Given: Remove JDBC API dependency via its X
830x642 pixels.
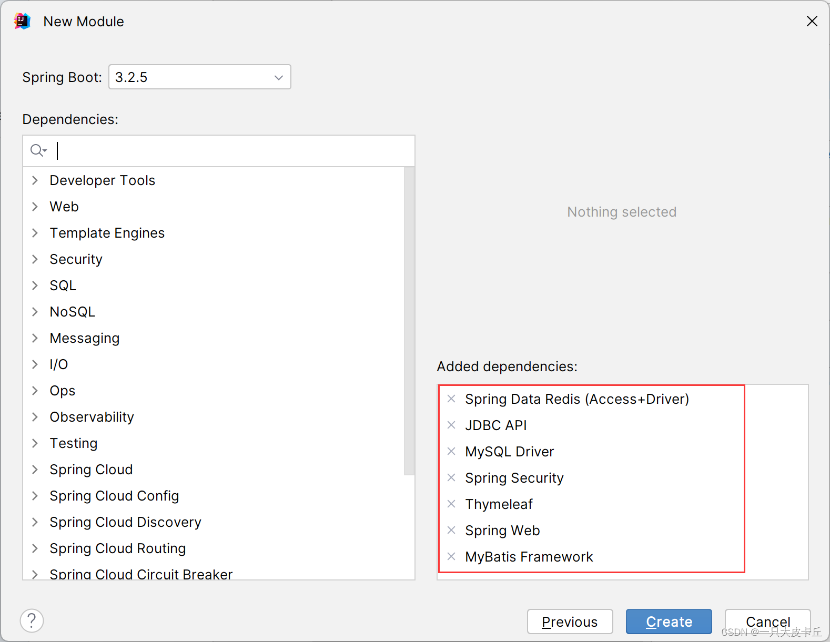Looking at the screenshot, I should click(x=451, y=425).
